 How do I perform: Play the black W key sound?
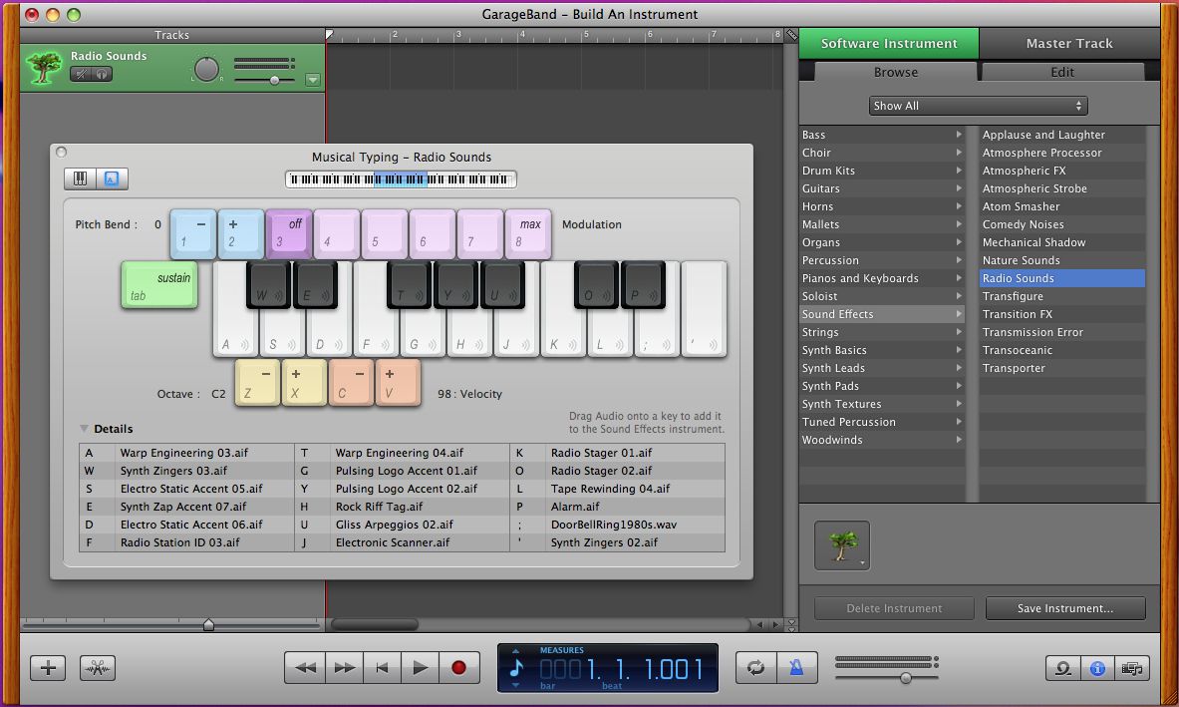coord(268,284)
